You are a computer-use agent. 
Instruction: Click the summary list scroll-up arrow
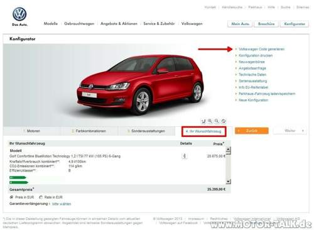point(229,150)
